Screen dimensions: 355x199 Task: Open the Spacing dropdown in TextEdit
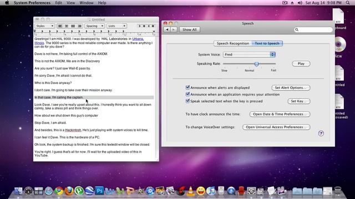[94, 26]
